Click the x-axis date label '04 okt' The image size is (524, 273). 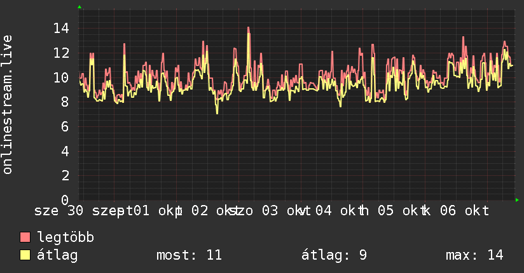point(340,211)
